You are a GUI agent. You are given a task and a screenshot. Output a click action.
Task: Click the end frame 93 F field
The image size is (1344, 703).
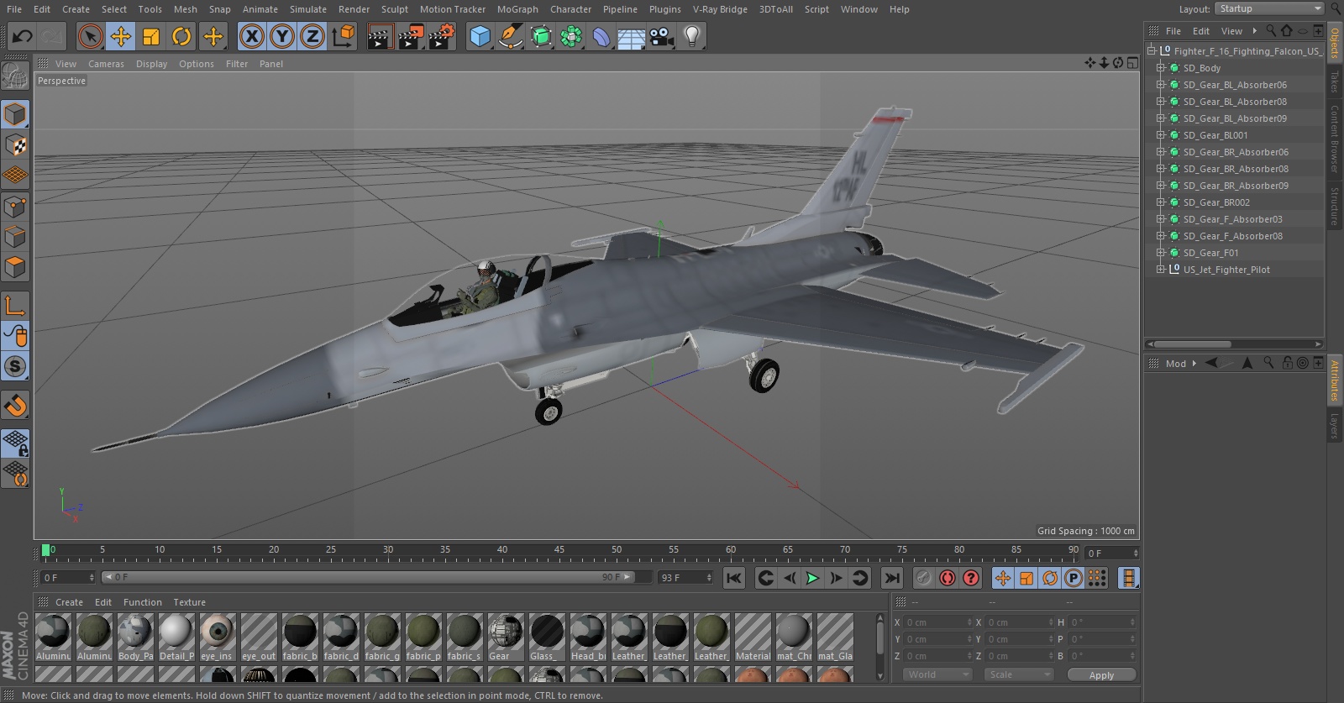pos(686,578)
